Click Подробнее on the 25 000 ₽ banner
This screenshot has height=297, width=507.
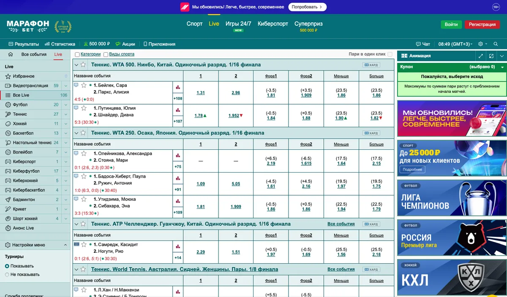412,170
